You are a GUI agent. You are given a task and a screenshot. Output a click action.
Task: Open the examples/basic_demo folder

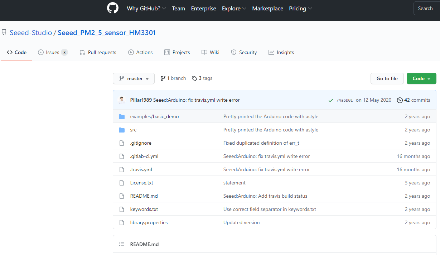[154, 117]
